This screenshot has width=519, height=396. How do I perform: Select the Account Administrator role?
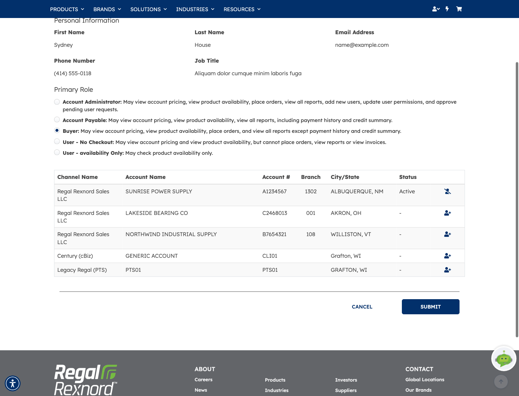[57, 102]
